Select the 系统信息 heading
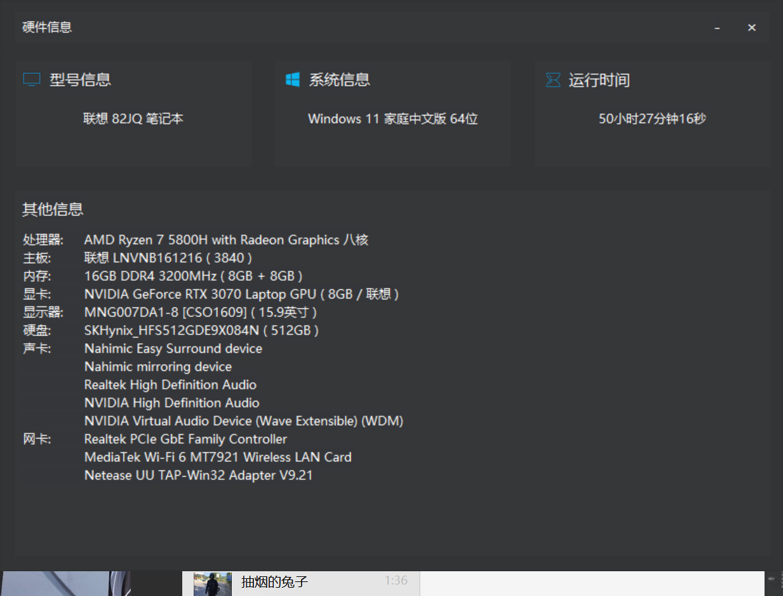Viewport: 783px width, 596px height. click(340, 79)
